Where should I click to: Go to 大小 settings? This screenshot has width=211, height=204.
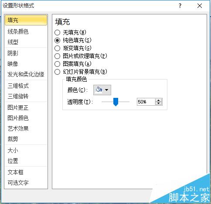coord(26,150)
